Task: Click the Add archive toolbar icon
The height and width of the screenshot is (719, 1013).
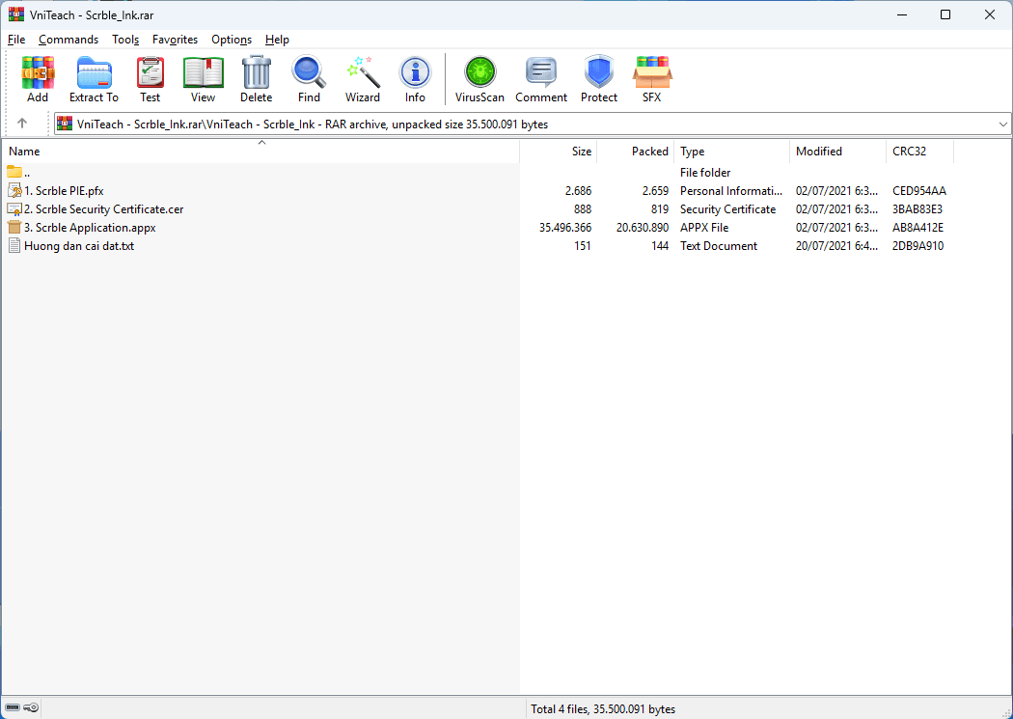Action: 38,79
